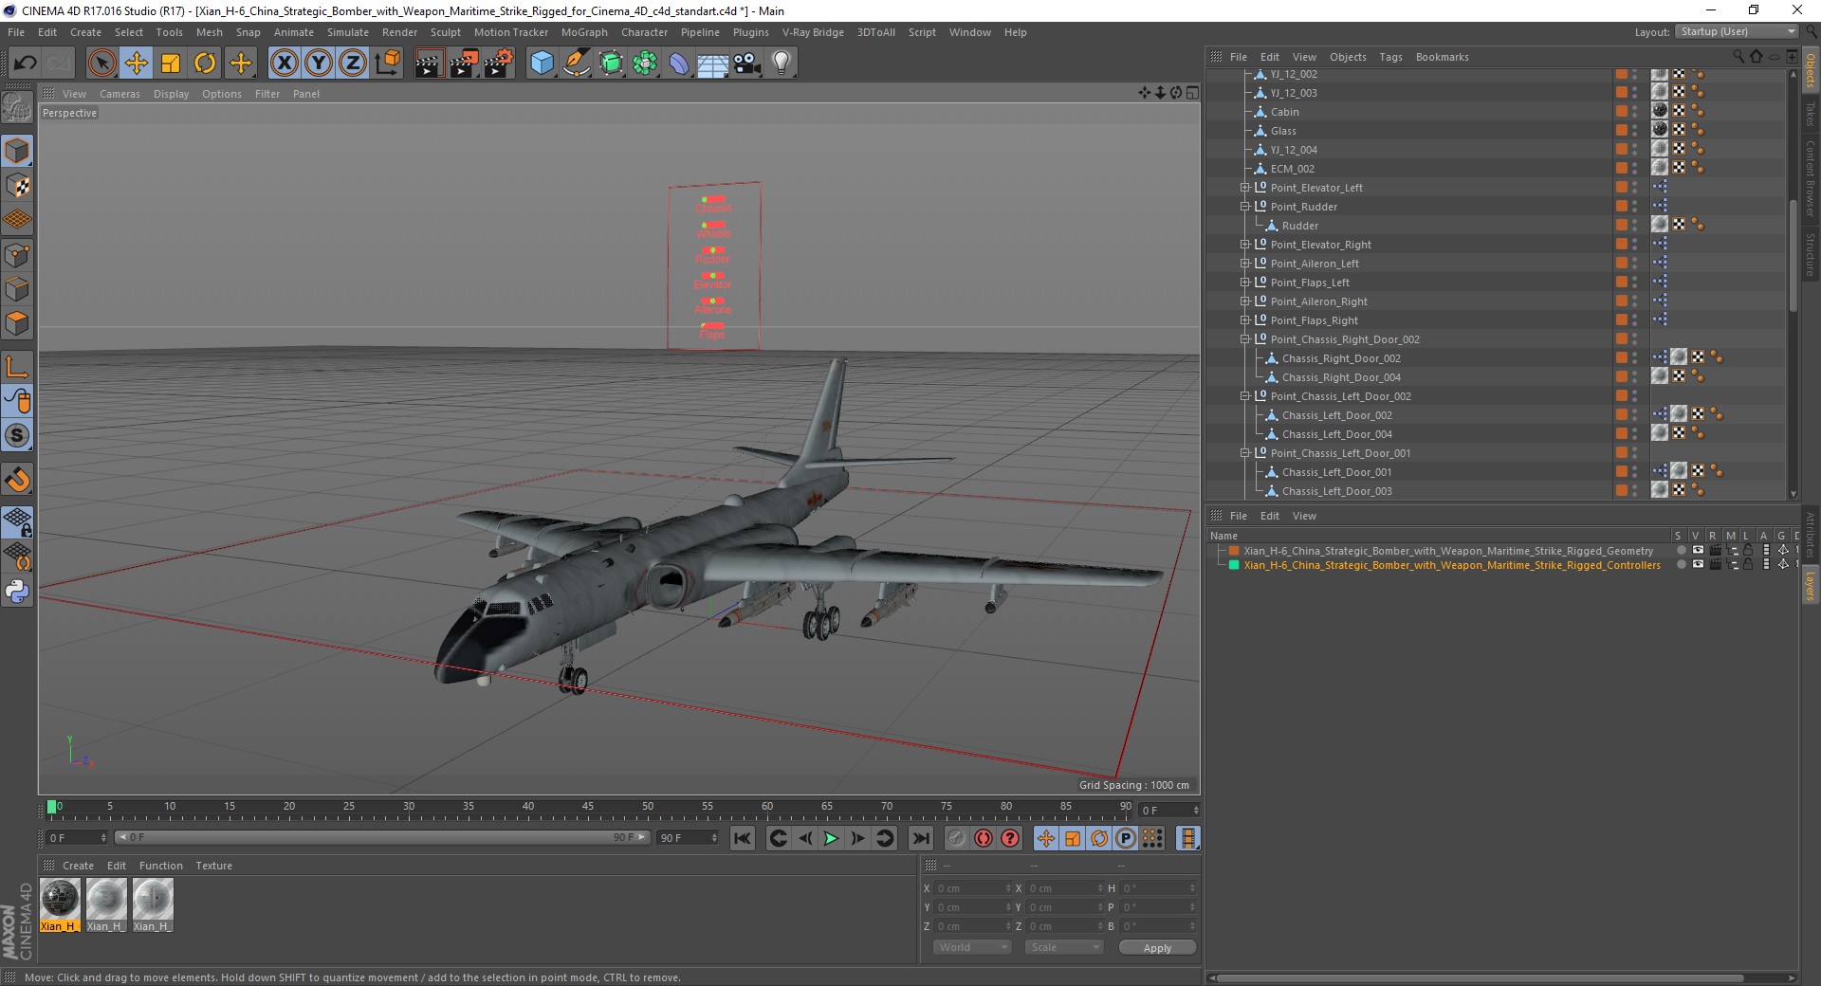Image resolution: width=1821 pixels, height=986 pixels.
Task: Click the timeline range slider bar
Action: (382, 837)
